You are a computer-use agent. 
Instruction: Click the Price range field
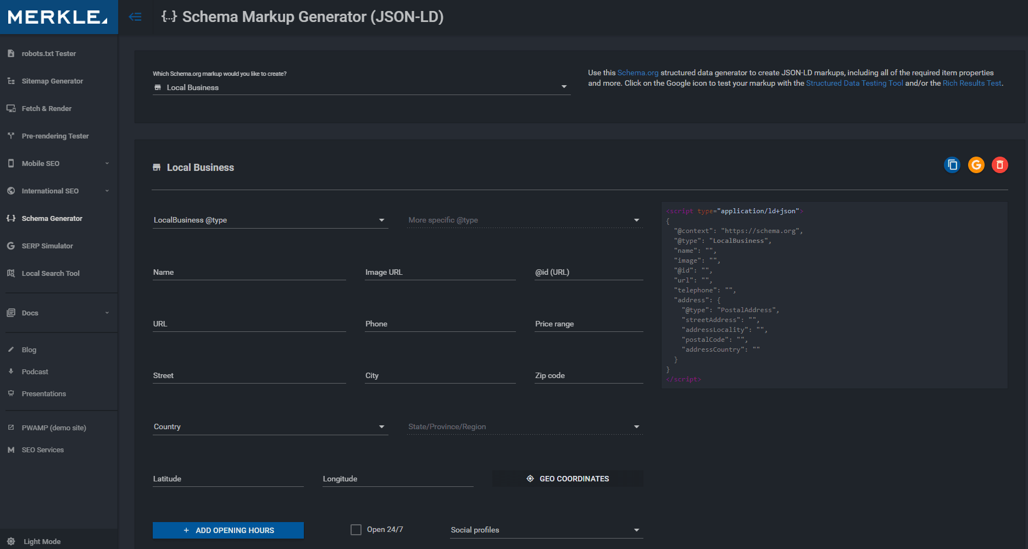pyautogui.click(x=589, y=324)
